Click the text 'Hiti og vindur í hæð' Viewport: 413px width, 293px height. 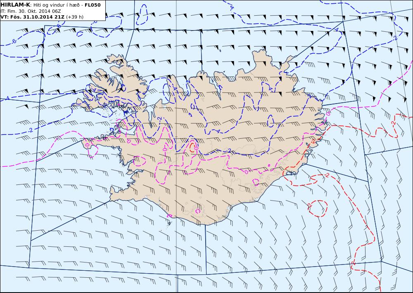click(57, 5)
